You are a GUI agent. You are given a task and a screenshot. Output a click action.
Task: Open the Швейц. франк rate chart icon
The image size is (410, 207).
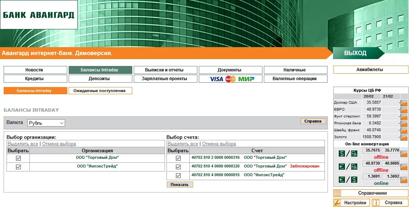404,130
